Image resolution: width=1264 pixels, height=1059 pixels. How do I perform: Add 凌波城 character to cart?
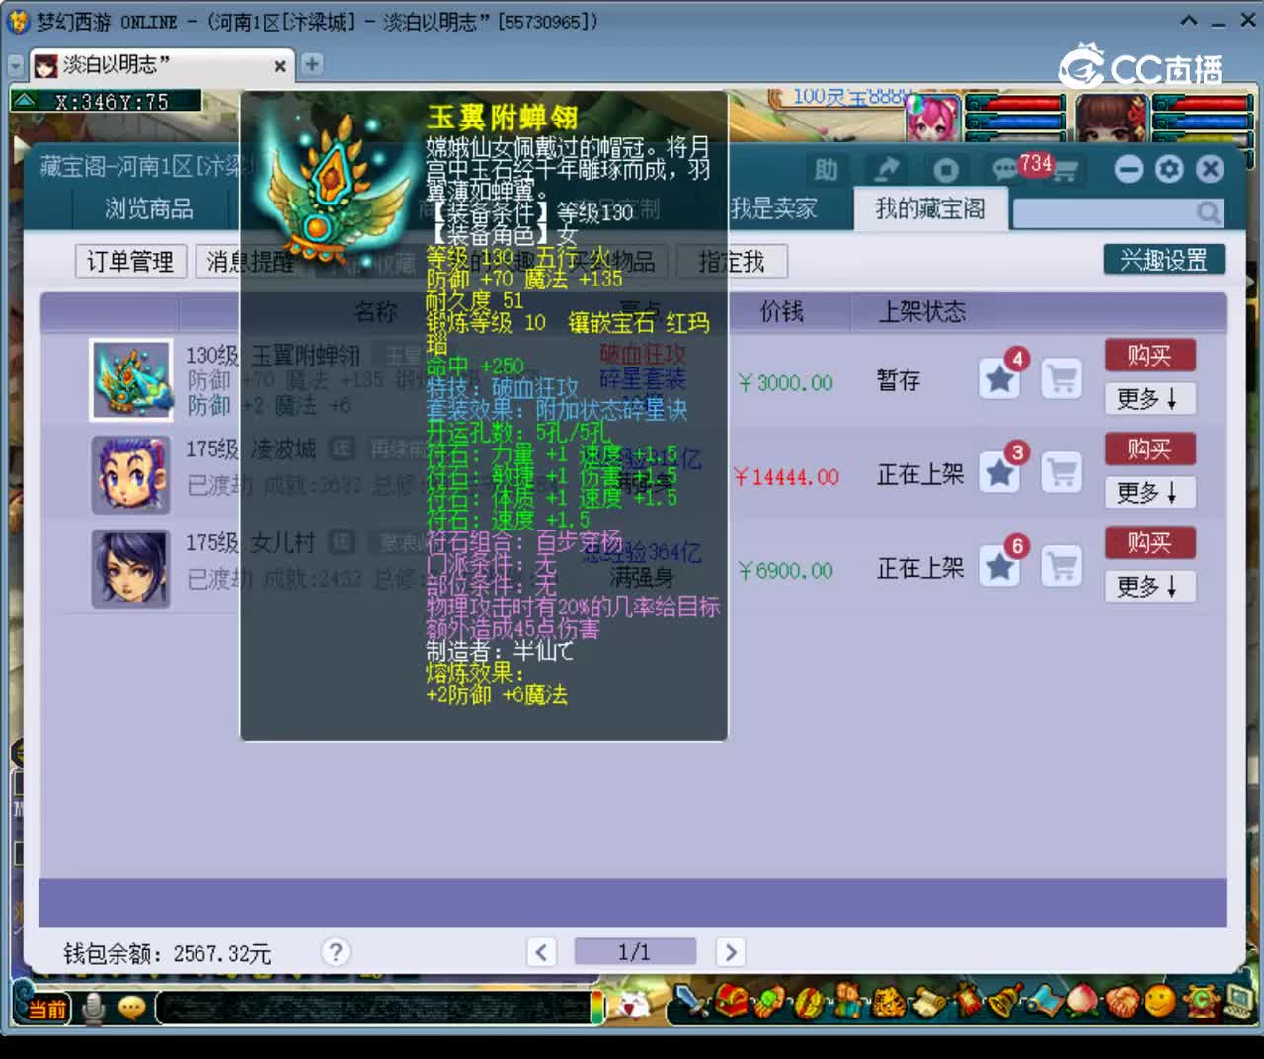pyautogui.click(x=1063, y=472)
